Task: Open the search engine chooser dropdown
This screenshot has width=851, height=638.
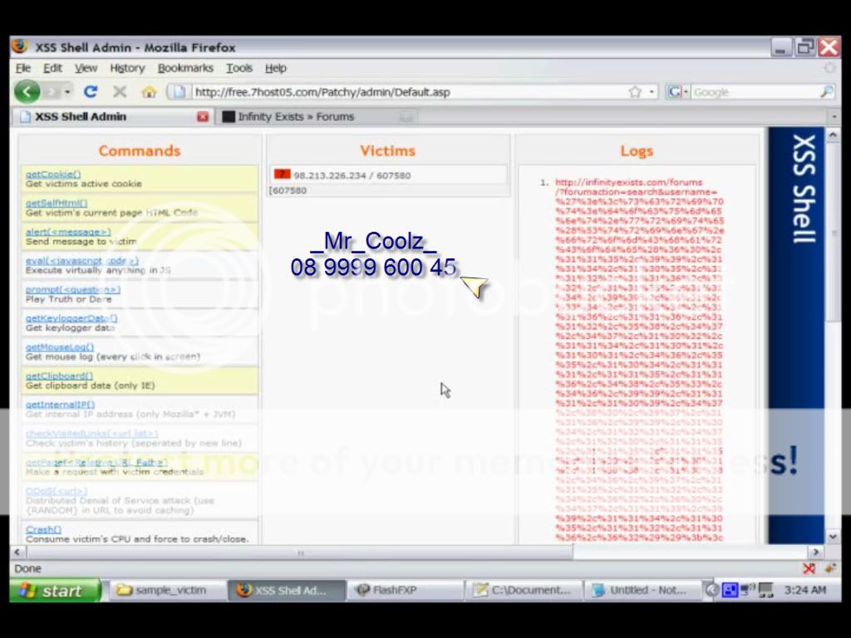Action: click(x=686, y=92)
